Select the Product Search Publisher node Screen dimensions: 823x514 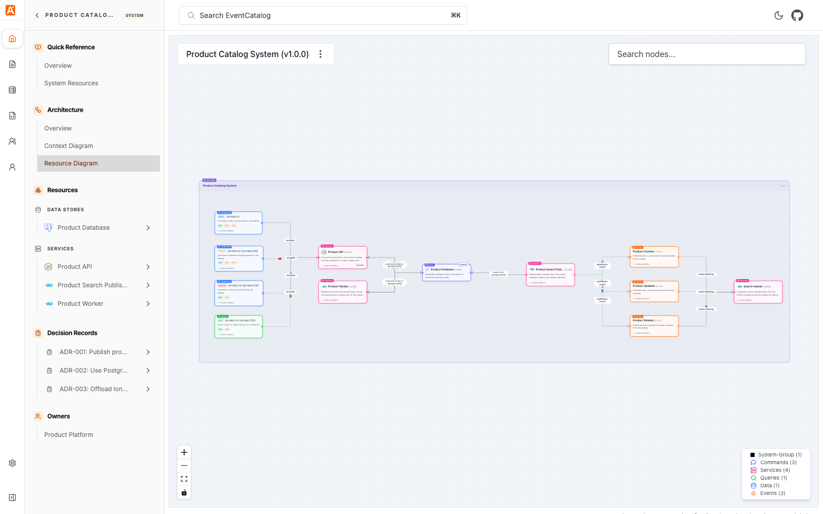550,275
